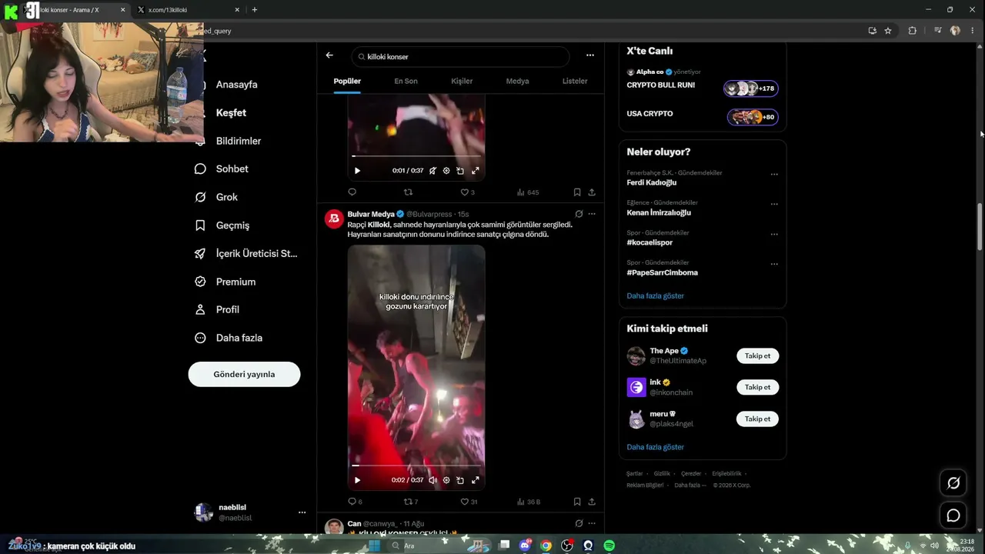The image size is (985, 554).
Task: Toggle picture-in-picture on the 0:01 video
Action: [x=460, y=171]
